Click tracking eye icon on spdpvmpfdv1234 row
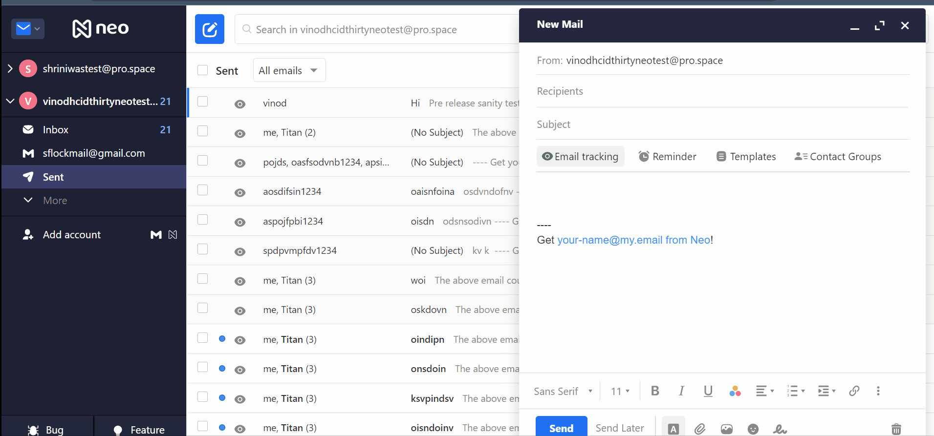The width and height of the screenshot is (934, 436). click(x=240, y=251)
